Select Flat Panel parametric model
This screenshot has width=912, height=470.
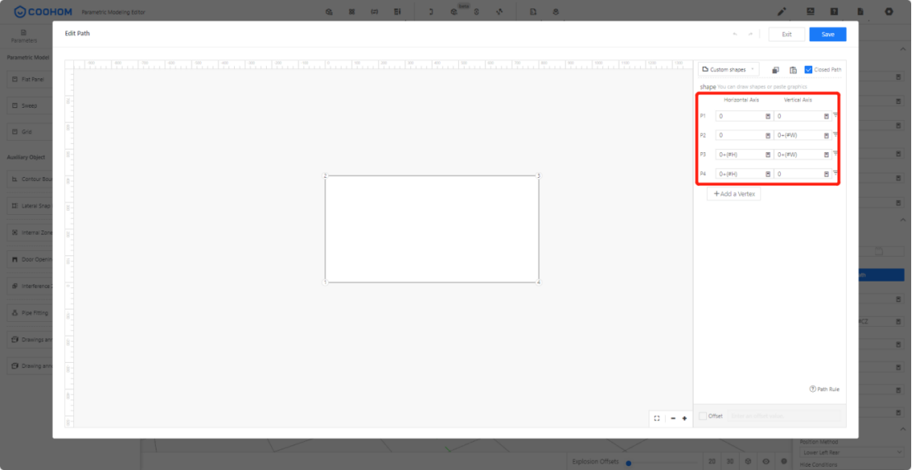pos(29,79)
